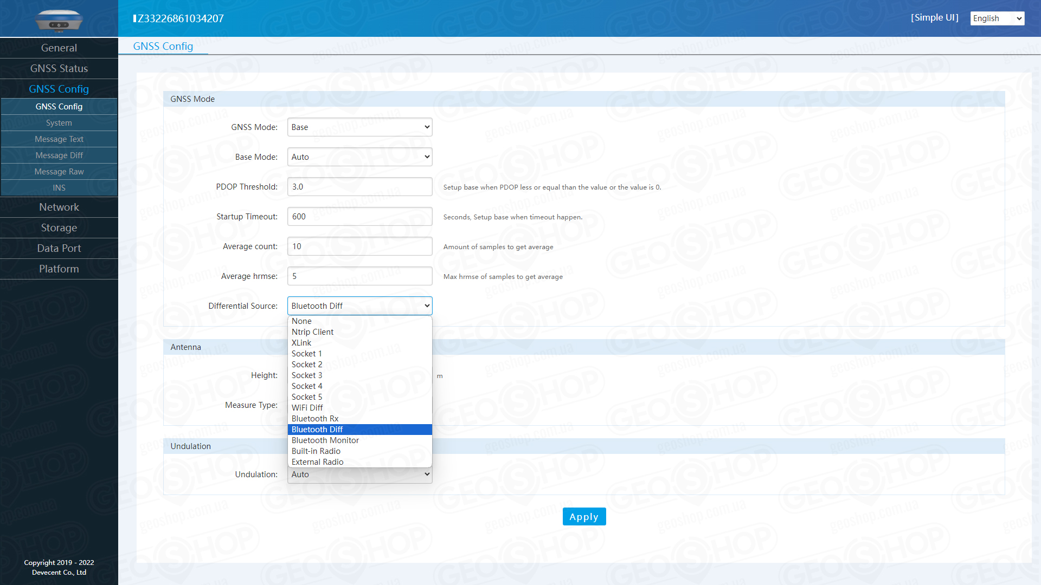Click the PDOP threshold help text
Image resolution: width=1041 pixels, height=585 pixels.
pyautogui.click(x=552, y=187)
